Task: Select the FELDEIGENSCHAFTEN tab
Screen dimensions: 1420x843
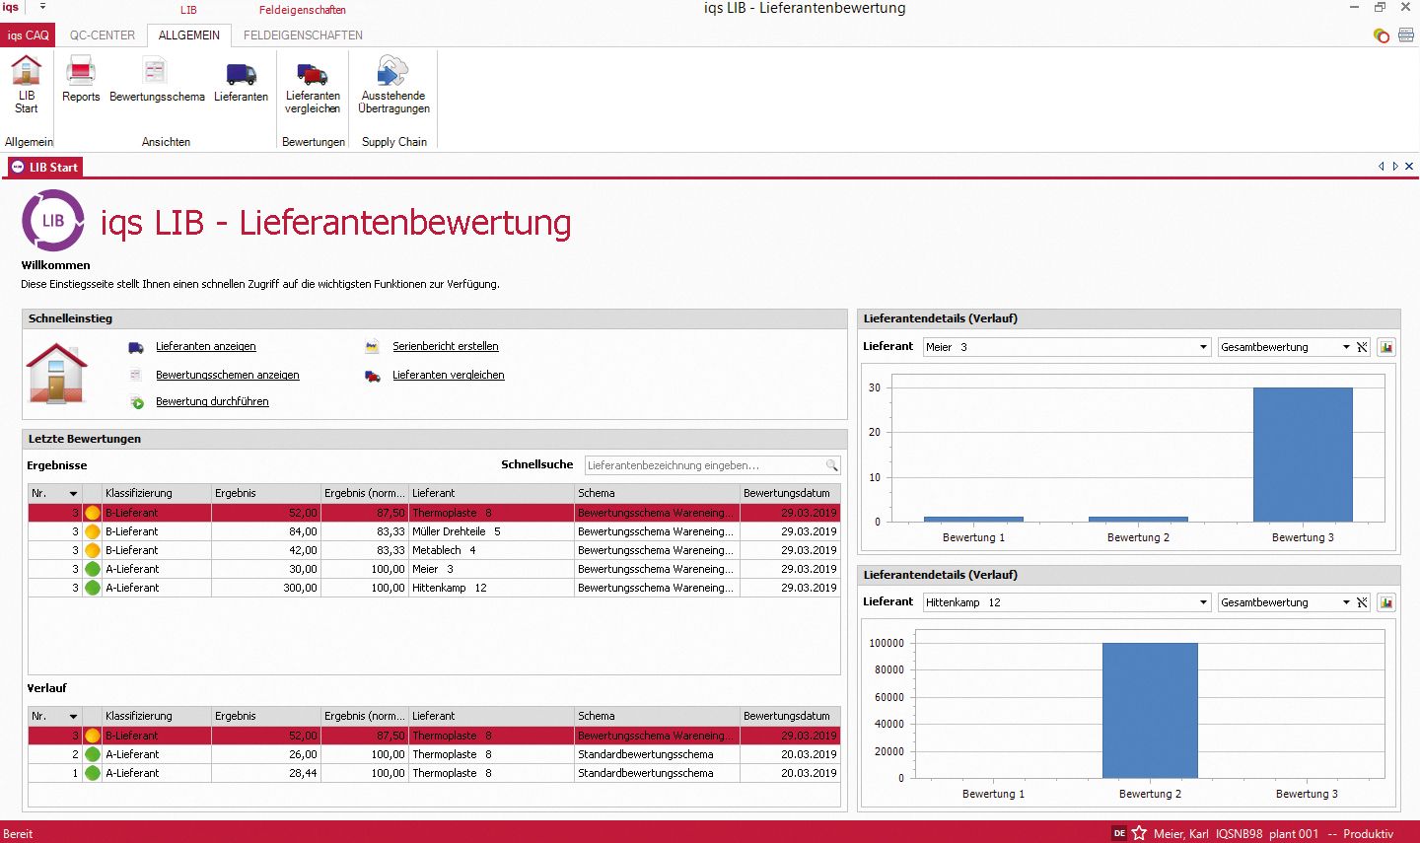Action: pos(303,35)
